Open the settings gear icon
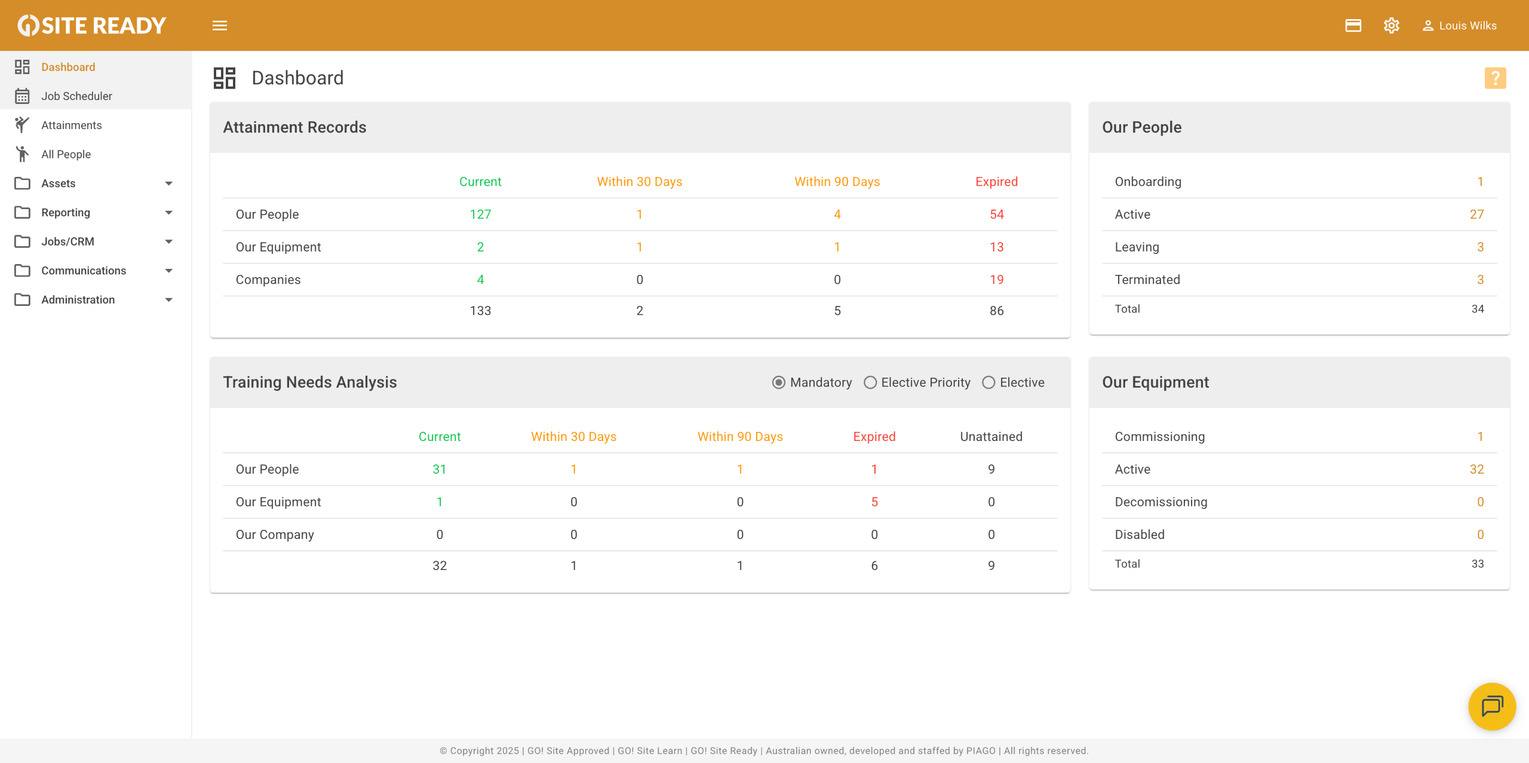1529x763 pixels. [1391, 26]
